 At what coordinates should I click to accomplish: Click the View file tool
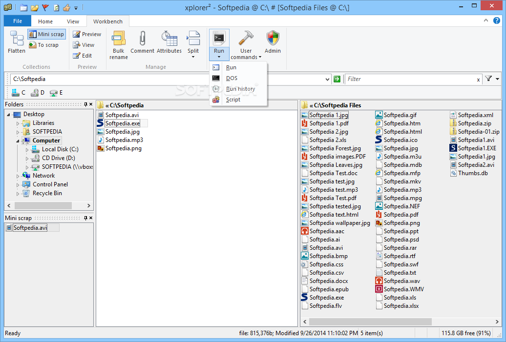pyautogui.click(x=84, y=45)
